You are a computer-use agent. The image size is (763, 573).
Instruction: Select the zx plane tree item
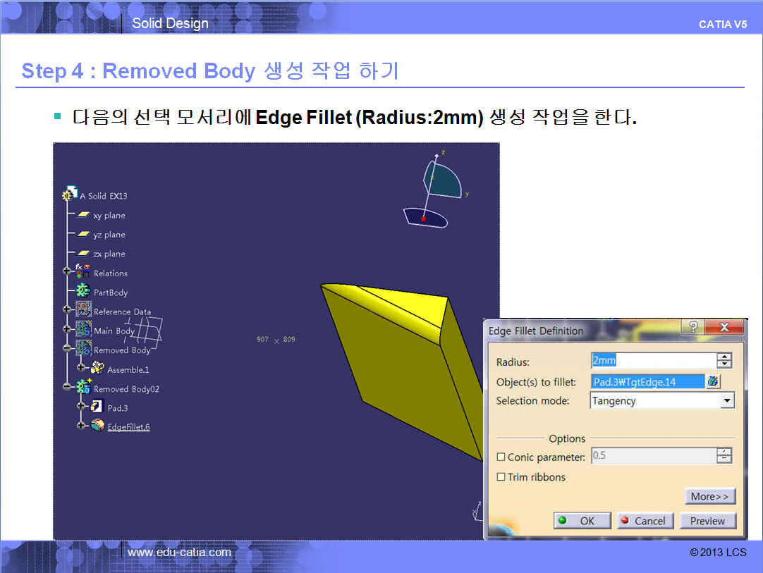click(x=102, y=254)
